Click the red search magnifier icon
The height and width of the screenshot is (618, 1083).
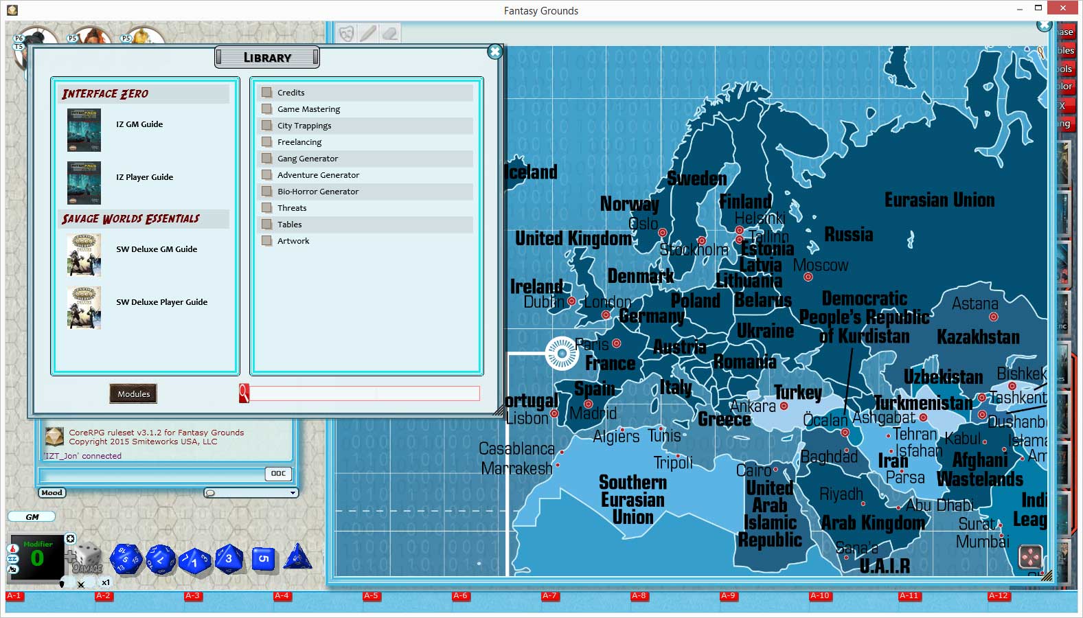pos(244,393)
